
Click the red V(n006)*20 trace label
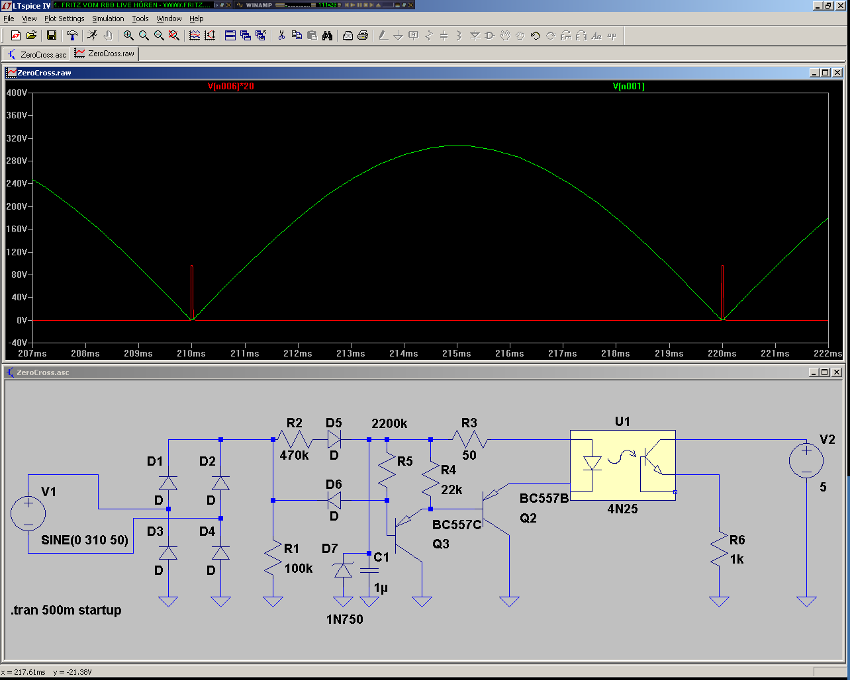coord(230,87)
